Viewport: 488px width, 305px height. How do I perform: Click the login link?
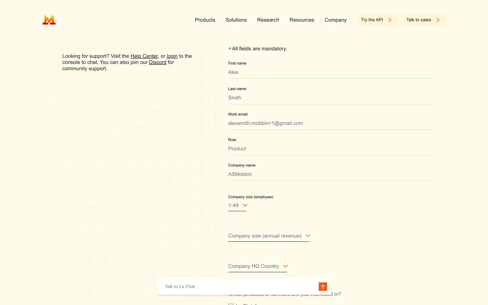(172, 56)
